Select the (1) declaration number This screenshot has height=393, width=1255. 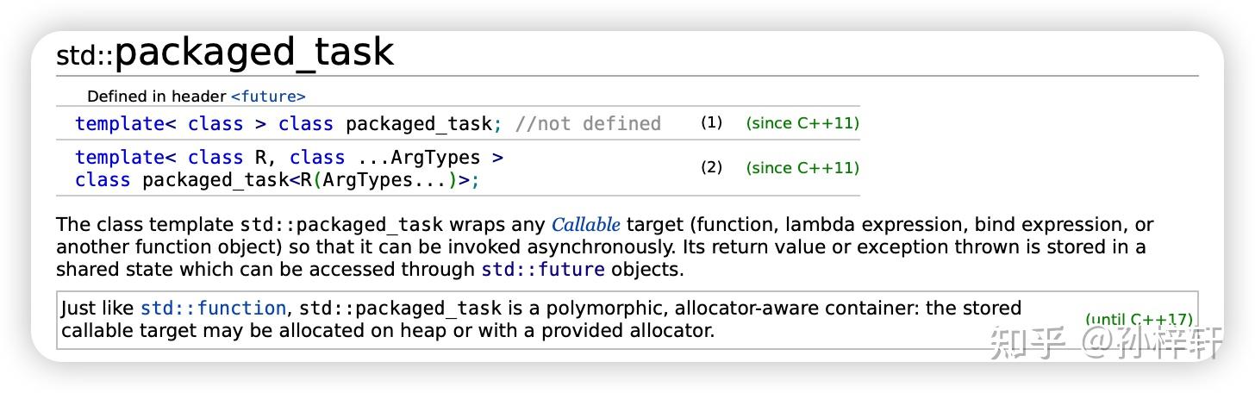click(x=711, y=123)
